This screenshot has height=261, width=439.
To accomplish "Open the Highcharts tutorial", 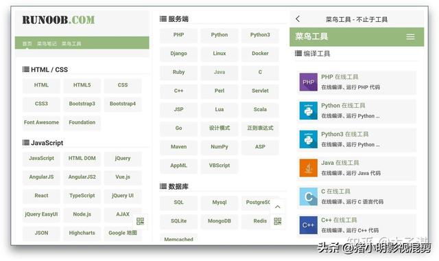I will pyautogui.click(x=82, y=234).
